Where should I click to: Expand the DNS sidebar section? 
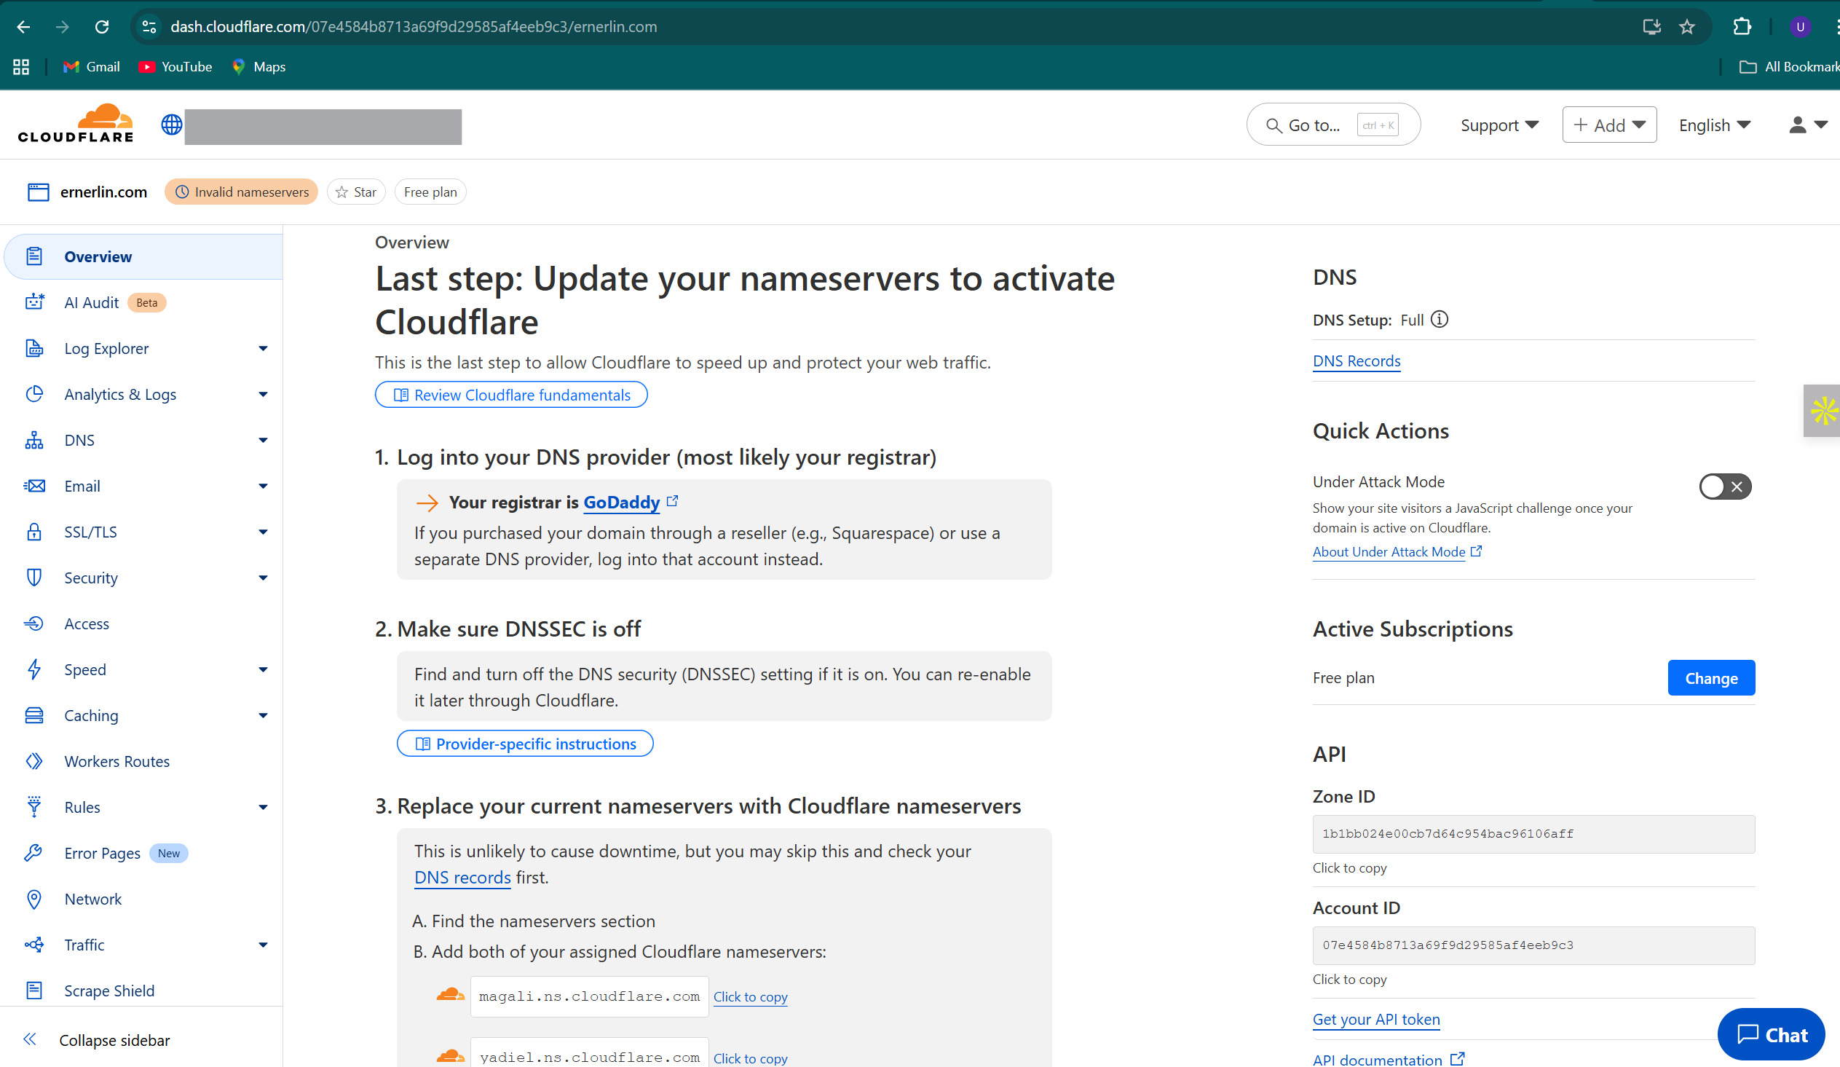(79, 440)
